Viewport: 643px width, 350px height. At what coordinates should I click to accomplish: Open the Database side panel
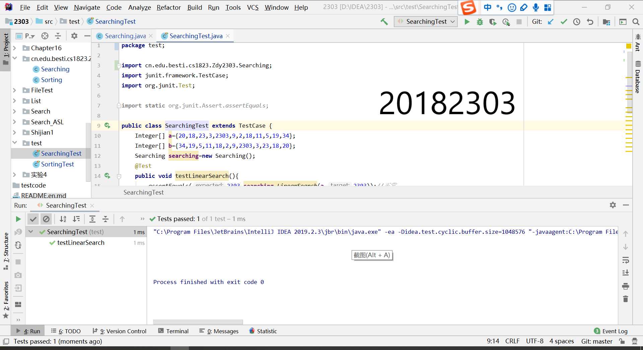coord(638,77)
